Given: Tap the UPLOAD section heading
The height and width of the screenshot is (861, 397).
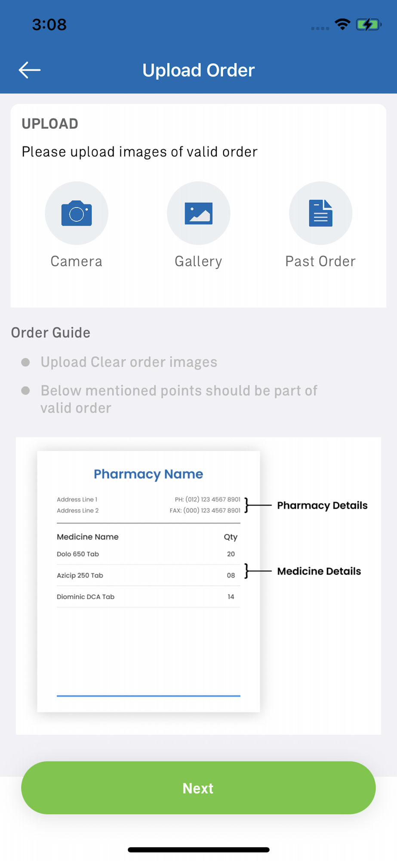Looking at the screenshot, I should pyautogui.click(x=50, y=124).
